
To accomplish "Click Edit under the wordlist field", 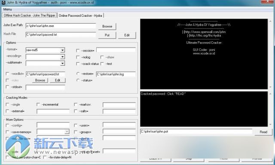I will tap(58, 80).
